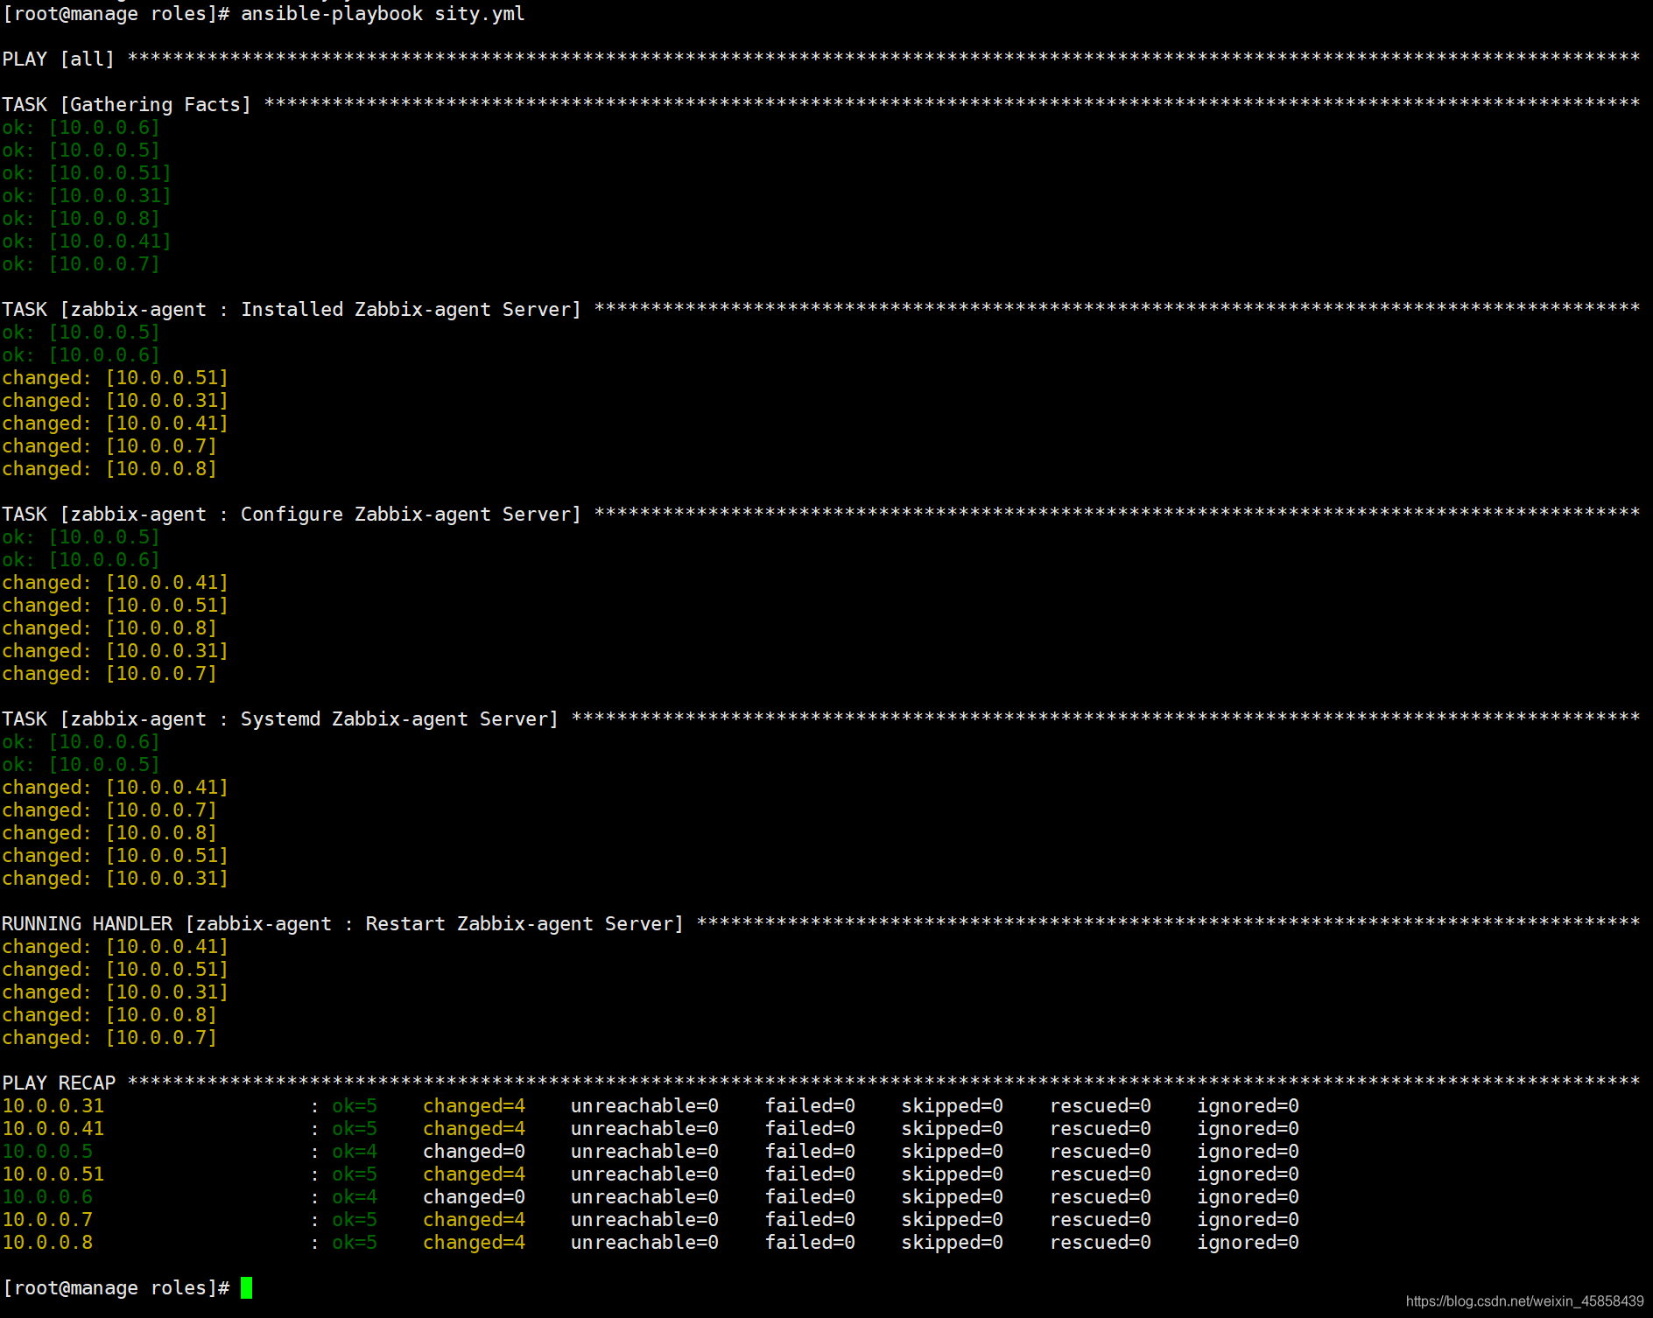1653x1318 pixels.
Task: Click changed=0 in the 10.0.0.6 recap row
Action: point(475,1197)
